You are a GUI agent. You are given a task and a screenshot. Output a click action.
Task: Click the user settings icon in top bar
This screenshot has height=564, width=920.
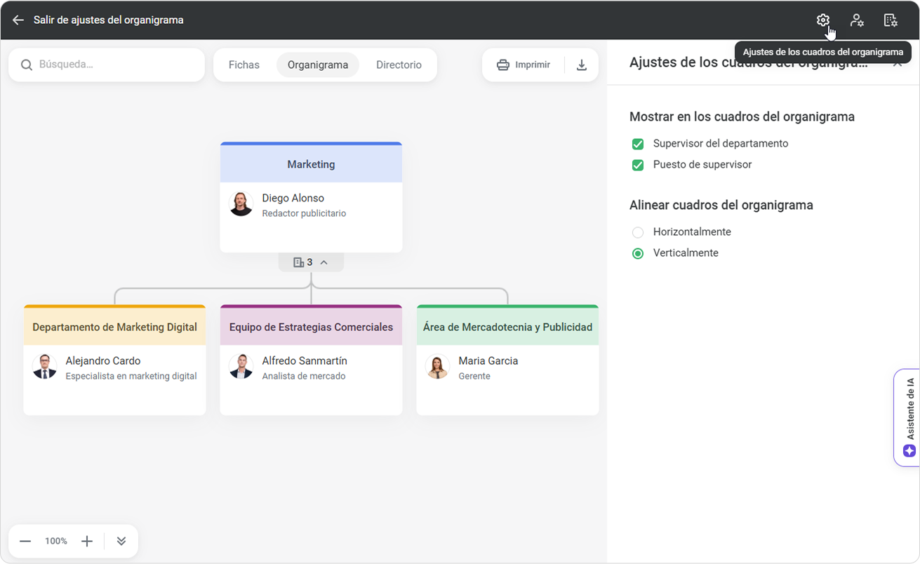[857, 20]
